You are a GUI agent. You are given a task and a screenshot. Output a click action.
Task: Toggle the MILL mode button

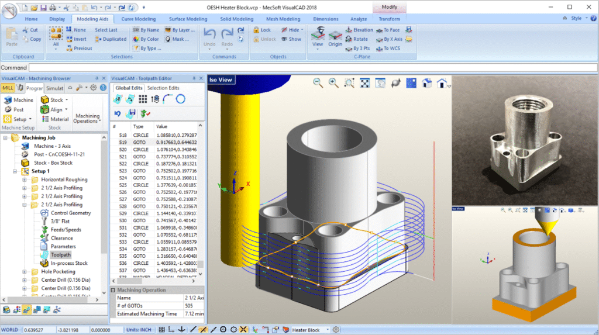[8, 88]
